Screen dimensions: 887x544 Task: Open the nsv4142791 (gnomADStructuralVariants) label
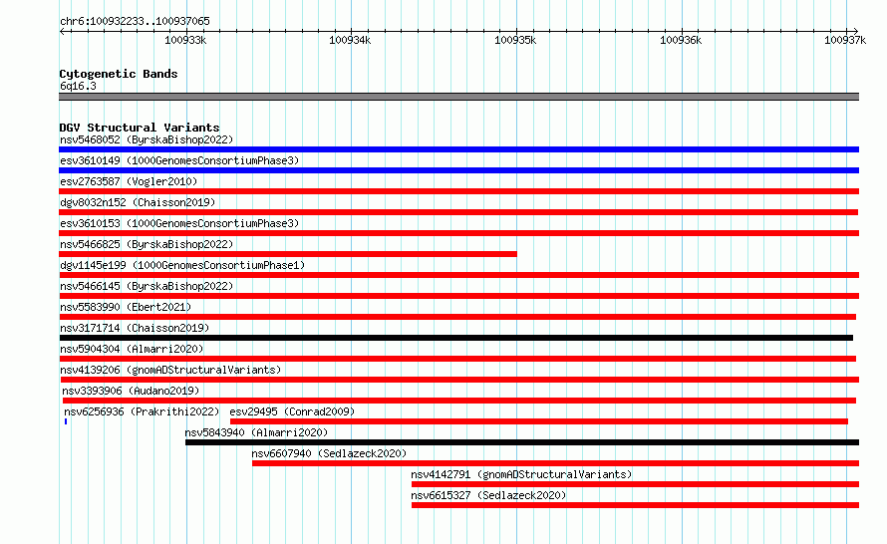(x=521, y=474)
